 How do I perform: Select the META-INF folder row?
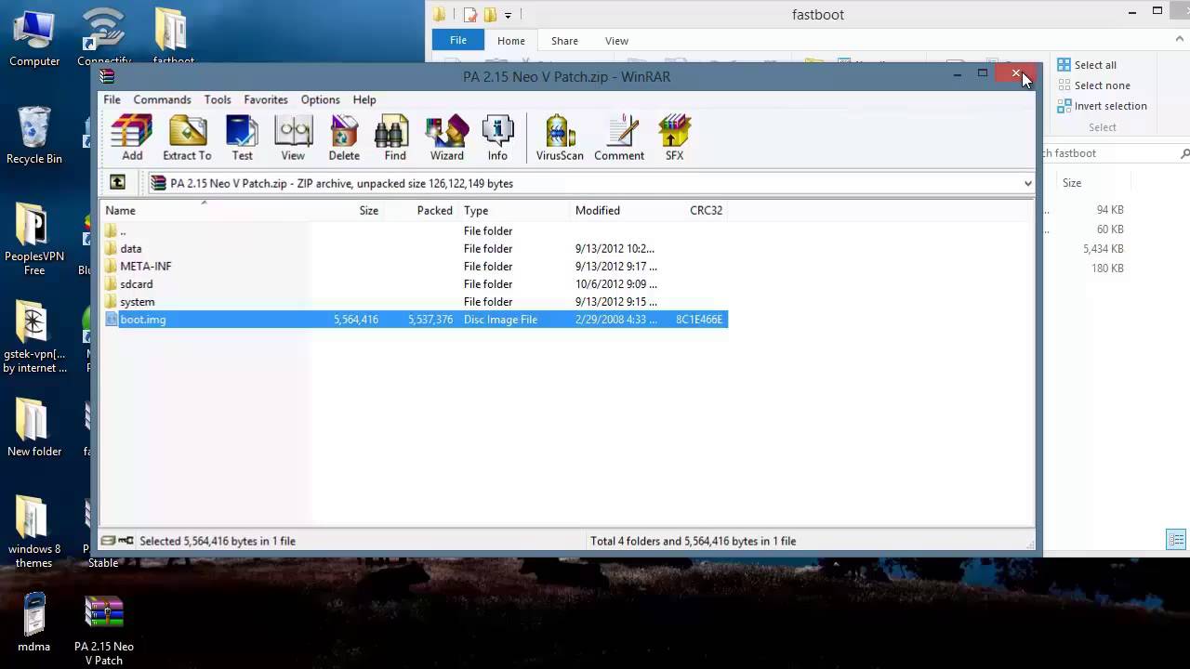click(x=414, y=266)
